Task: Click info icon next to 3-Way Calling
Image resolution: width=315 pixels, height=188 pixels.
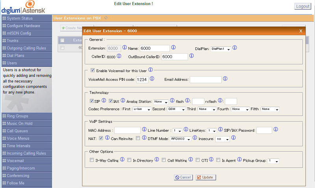Action: coord(122,160)
